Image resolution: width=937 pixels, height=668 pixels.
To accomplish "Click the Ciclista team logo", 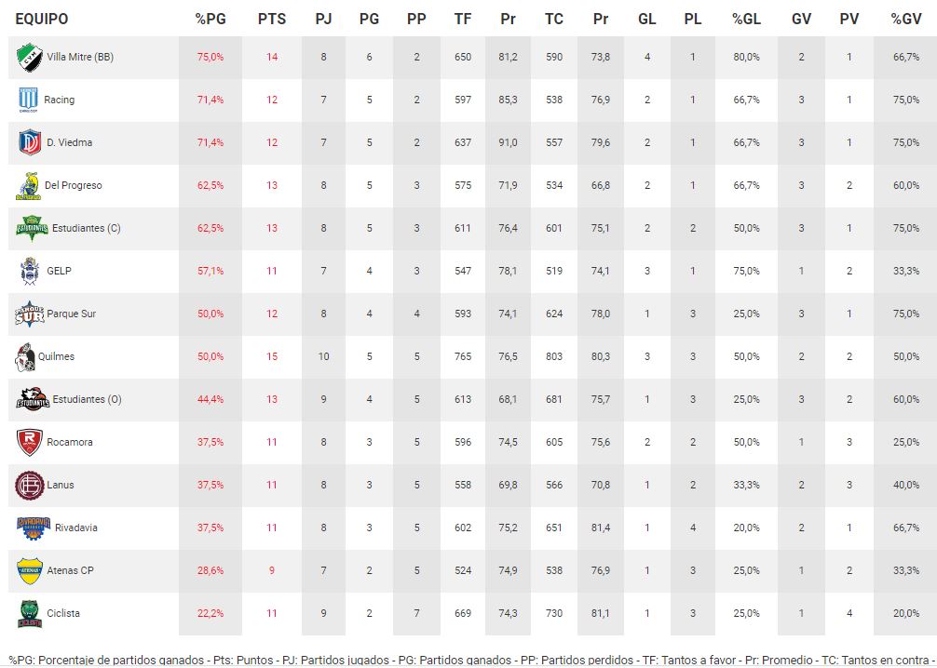I will pos(29,613).
